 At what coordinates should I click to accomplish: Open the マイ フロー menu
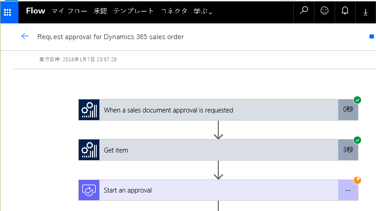click(69, 11)
